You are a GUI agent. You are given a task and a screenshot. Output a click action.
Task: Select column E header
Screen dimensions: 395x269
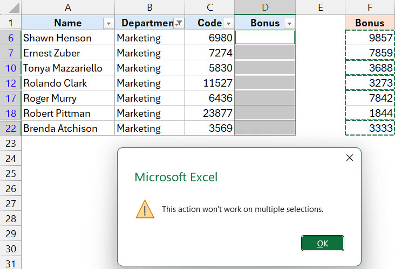click(x=320, y=7)
